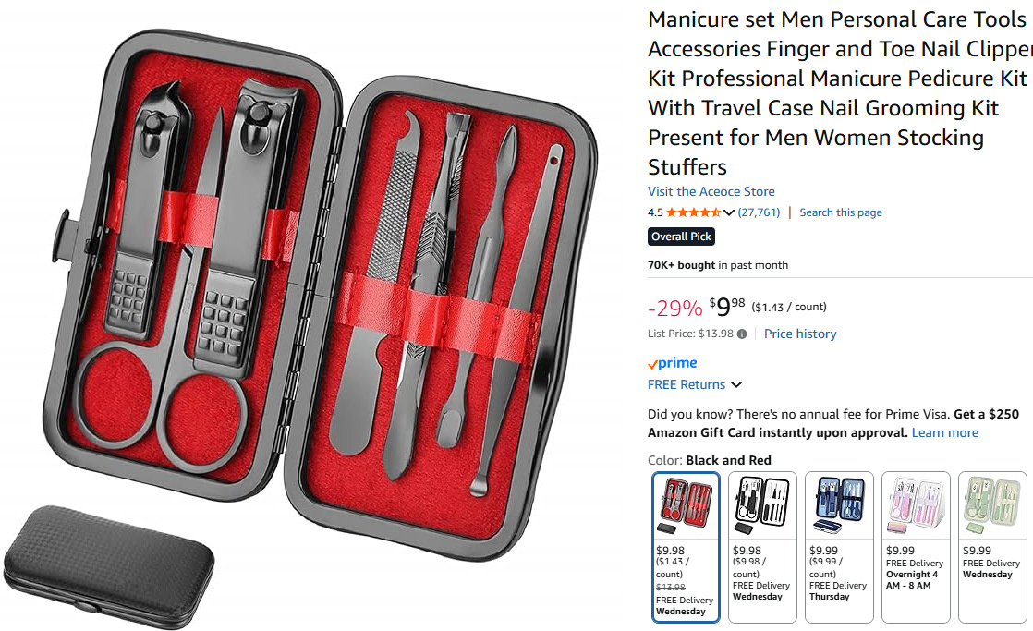Expand the rating breakdown chevron next to stars
Viewport: 1033px width, 631px height.
[x=729, y=212]
